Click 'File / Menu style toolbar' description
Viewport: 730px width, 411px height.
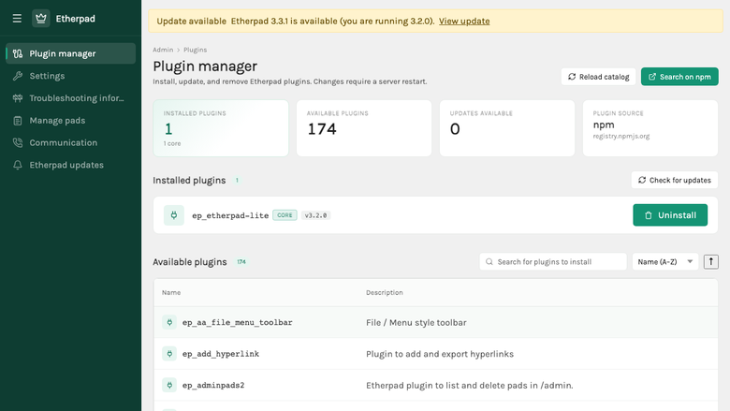(416, 323)
